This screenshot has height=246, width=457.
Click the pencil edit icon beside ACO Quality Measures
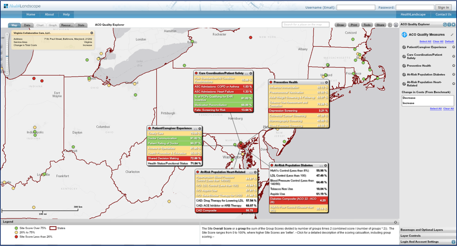(452, 35)
